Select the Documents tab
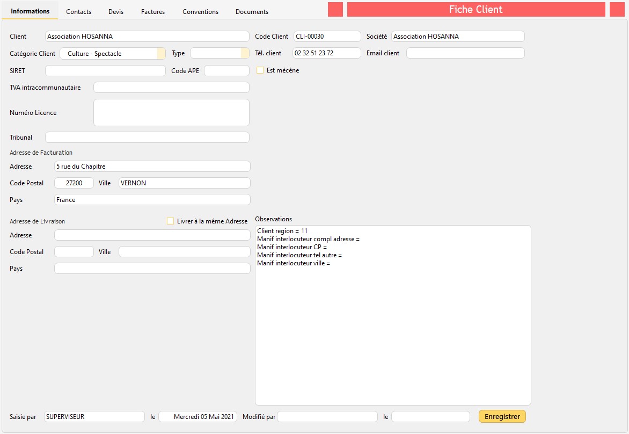629x434 pixels. click(252, 11)
